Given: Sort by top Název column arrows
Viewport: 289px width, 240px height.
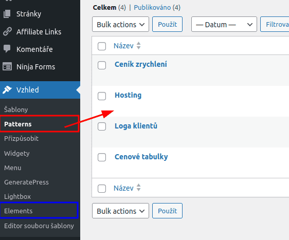Looking at the screenshot, I should [x=138, y=46].
